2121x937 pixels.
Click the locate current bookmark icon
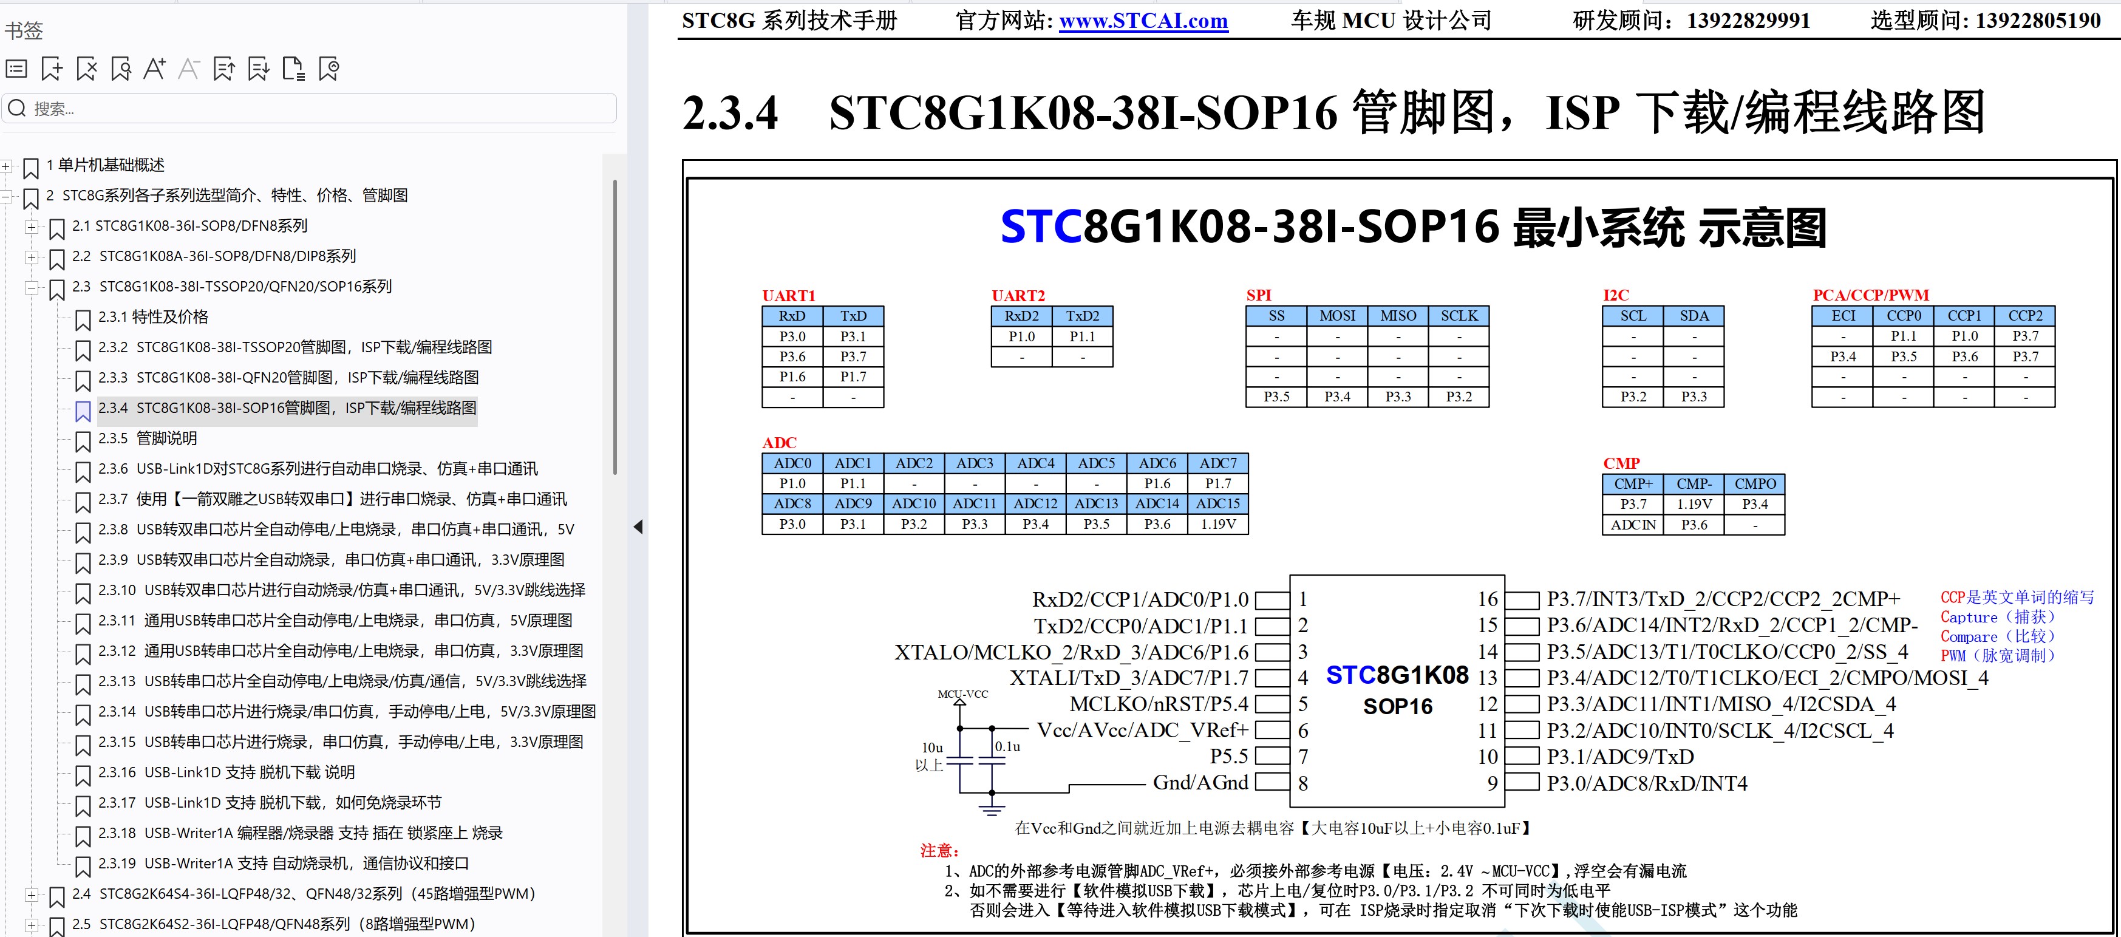(x=329, y=69)
